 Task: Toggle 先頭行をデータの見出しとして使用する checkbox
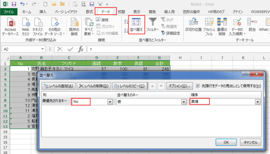tap(198, 86)
